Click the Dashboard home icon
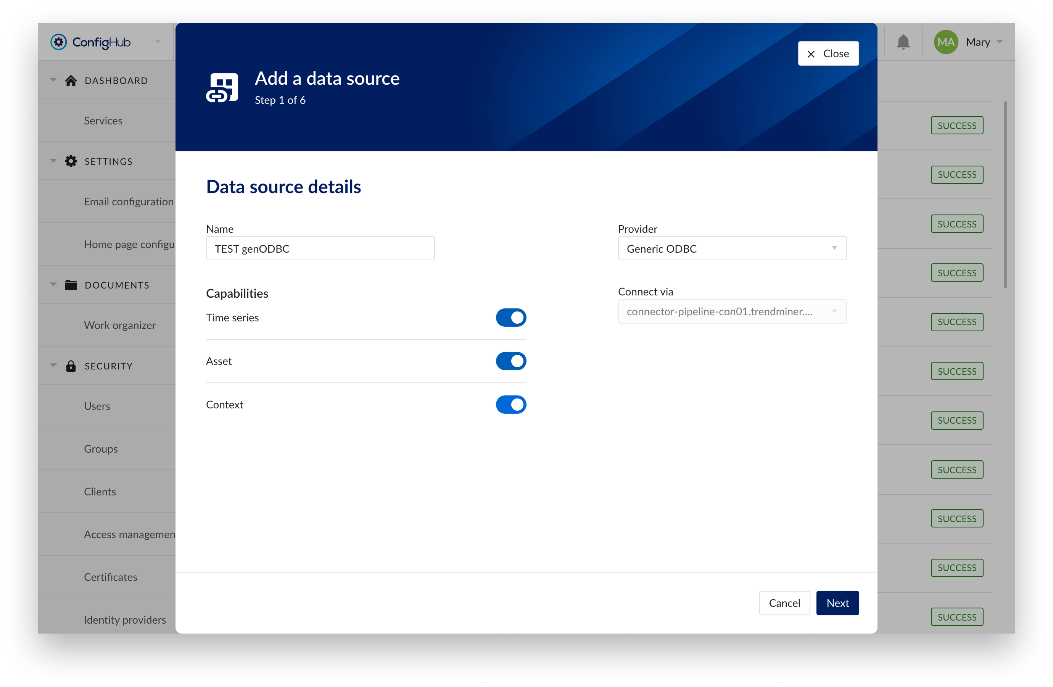 coord(71,81)
